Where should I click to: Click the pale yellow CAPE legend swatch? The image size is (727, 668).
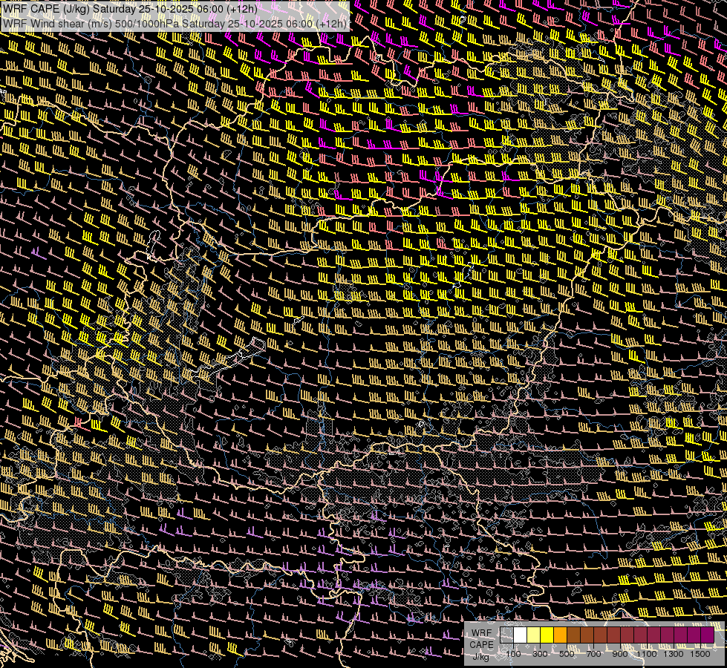click(x=534, y=635)
